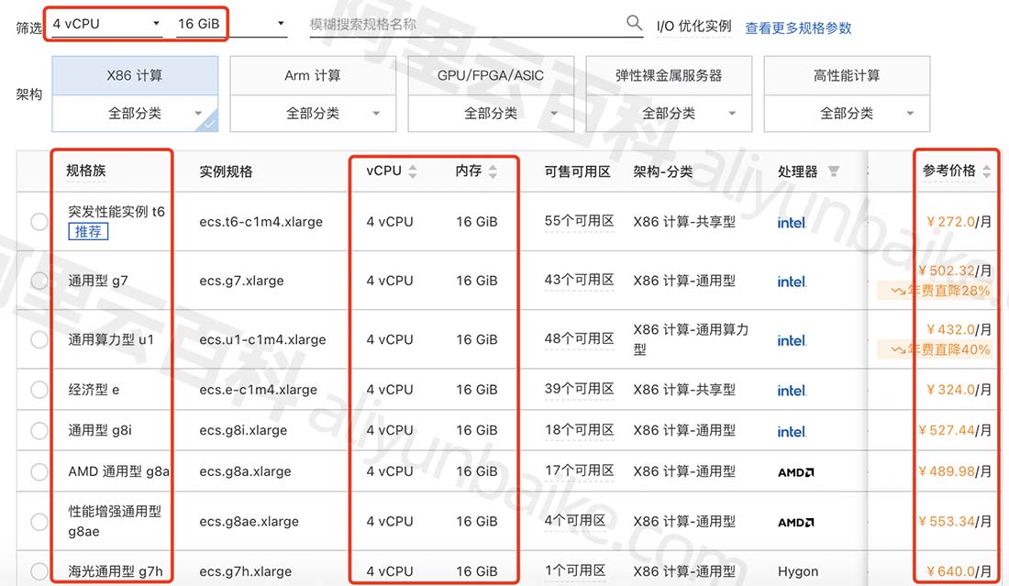Click ecs.g7h.xlarge instance name

click(x=245, y=571)
